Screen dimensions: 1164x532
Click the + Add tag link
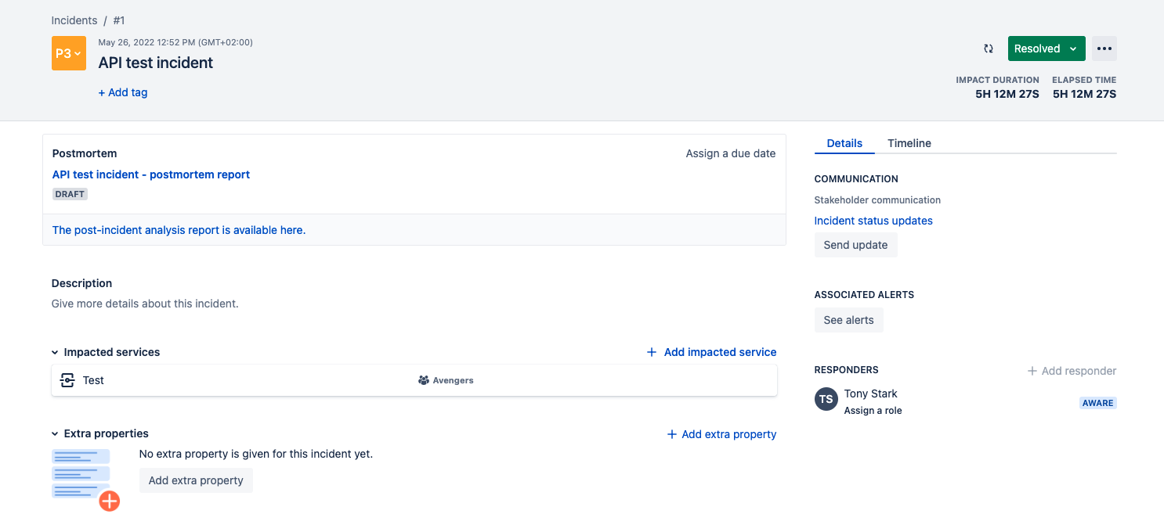pos(123,92)
